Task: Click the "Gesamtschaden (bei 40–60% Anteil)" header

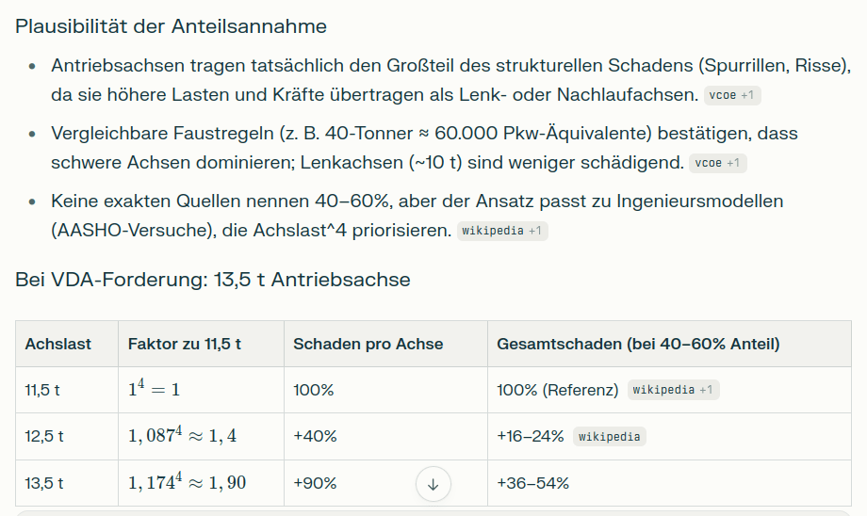Action: (638, 344)
